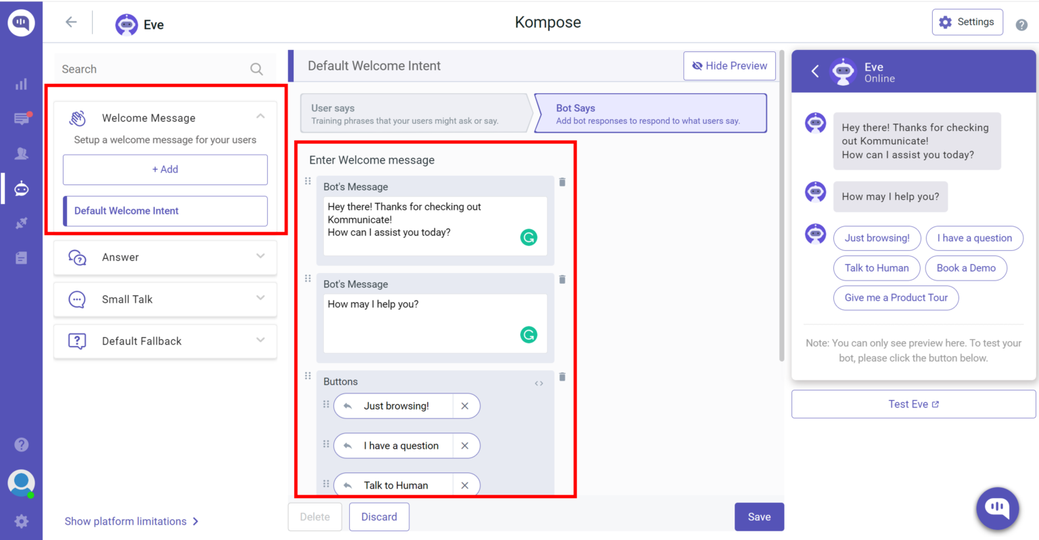Image resolution: width=1039 pixels, height=540 pixels.
Task: Open the code view icon on Buttons block
Action: pos(538,383)
